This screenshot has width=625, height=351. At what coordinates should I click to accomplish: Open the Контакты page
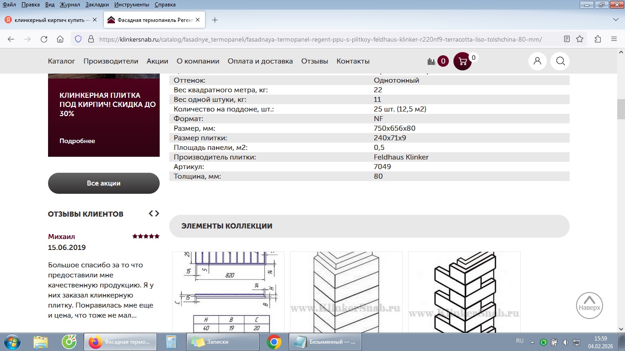[x=353, y=61]
